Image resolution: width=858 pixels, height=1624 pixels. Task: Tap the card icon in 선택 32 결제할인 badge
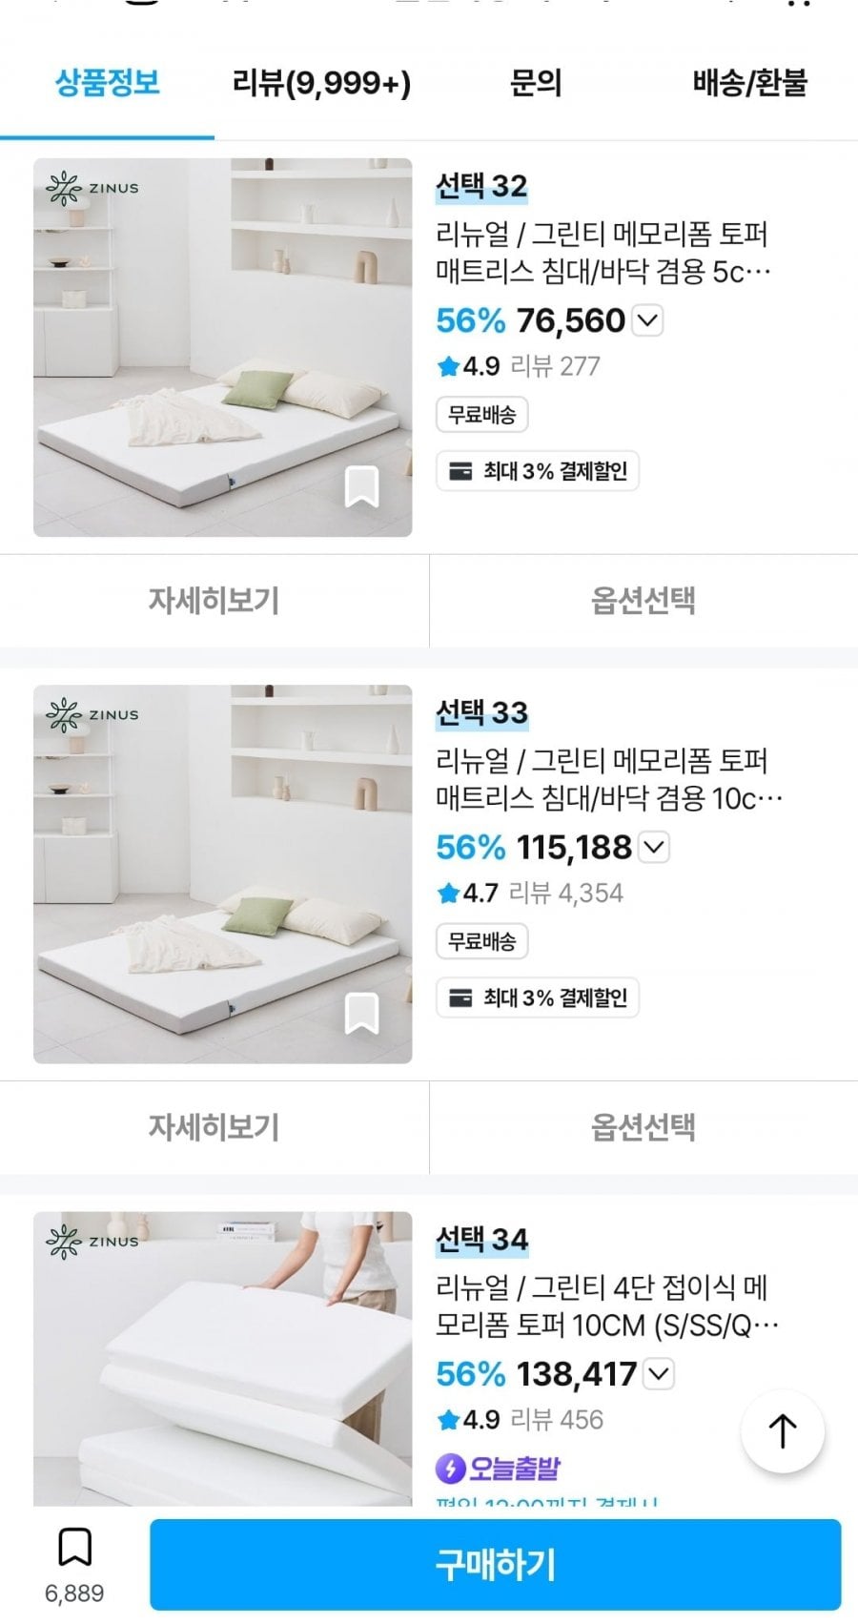pos(460,471)
